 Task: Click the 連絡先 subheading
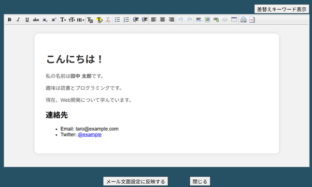tap(56, 115)
